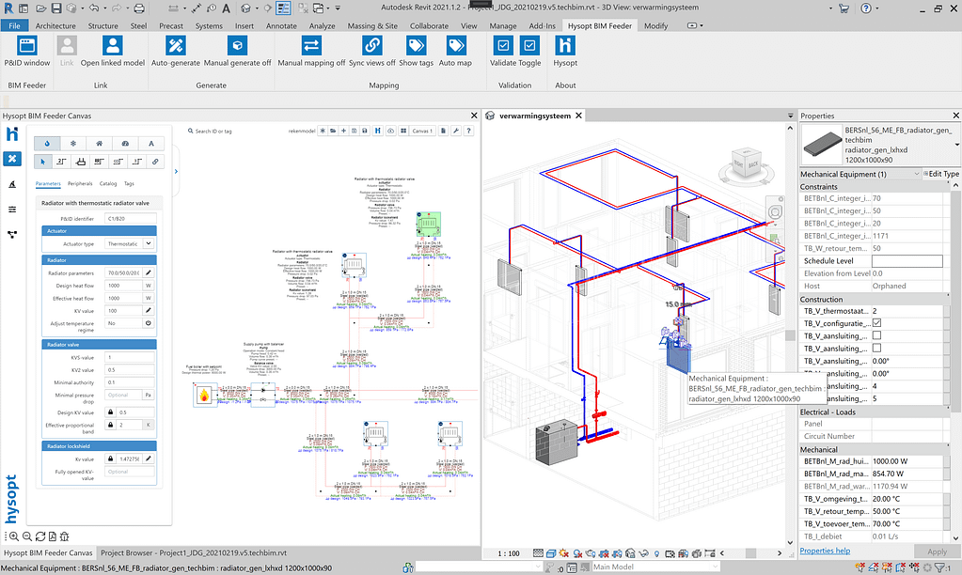Click the Edit Type button

tap(941, 174)
